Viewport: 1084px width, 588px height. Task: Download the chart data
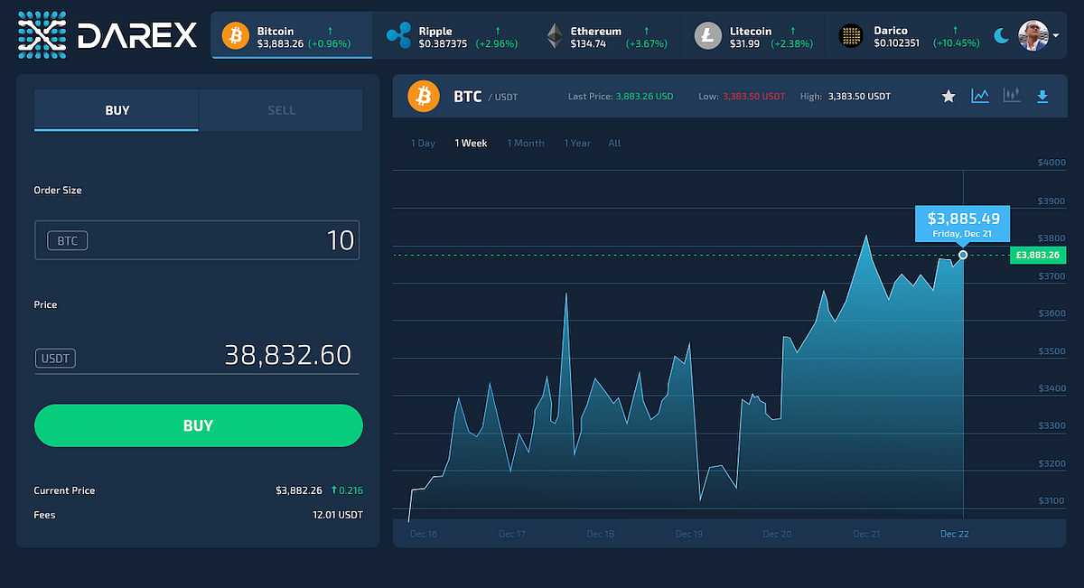click(1042, 96)
